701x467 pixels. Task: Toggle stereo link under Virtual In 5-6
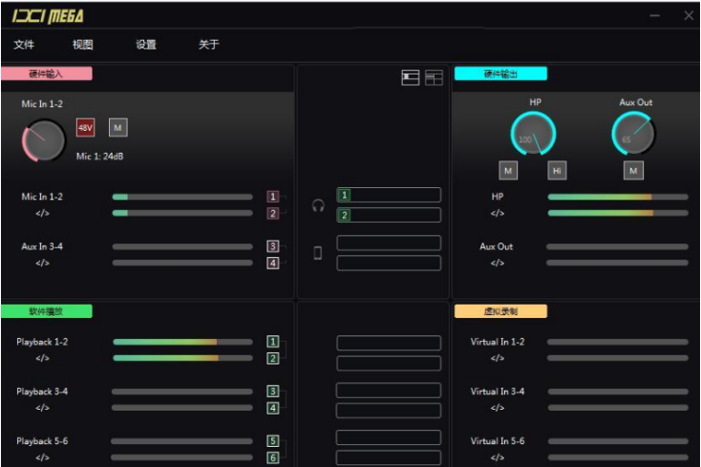(x=498, y=457)
